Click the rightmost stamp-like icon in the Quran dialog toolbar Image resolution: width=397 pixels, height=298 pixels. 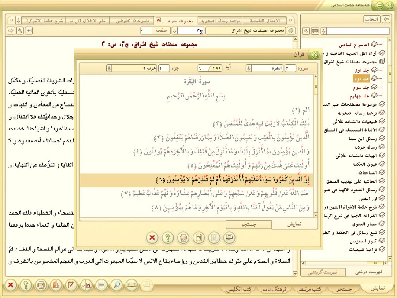pyautogui.click(x=230, y=238)
